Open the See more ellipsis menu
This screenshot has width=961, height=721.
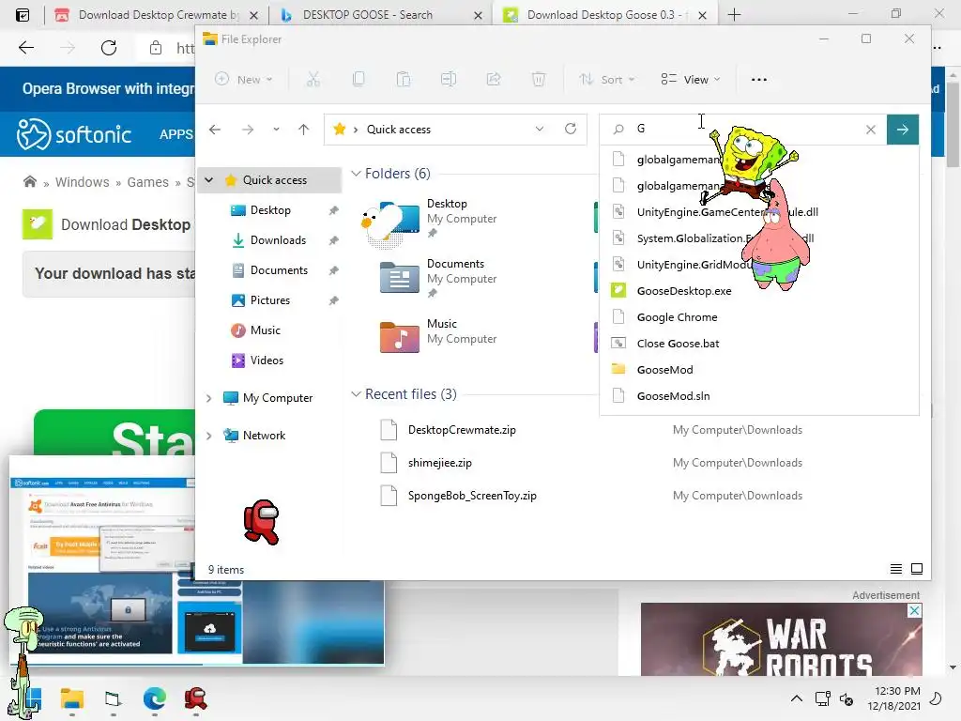click(758, 79)
